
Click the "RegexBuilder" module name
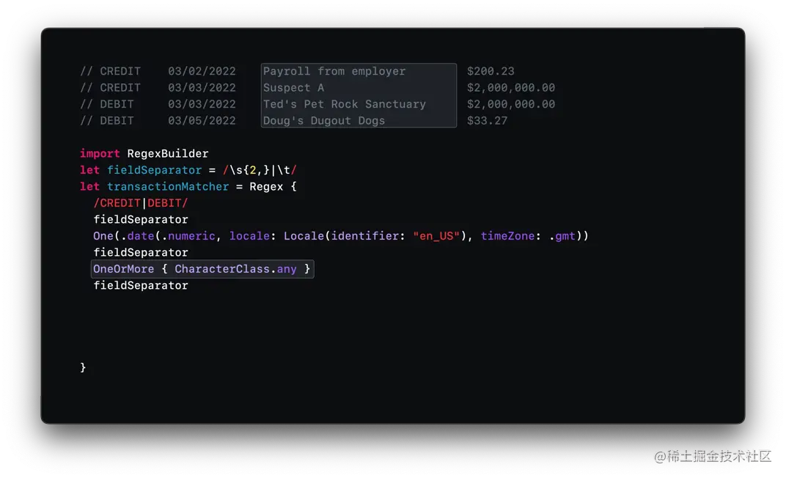167,154
